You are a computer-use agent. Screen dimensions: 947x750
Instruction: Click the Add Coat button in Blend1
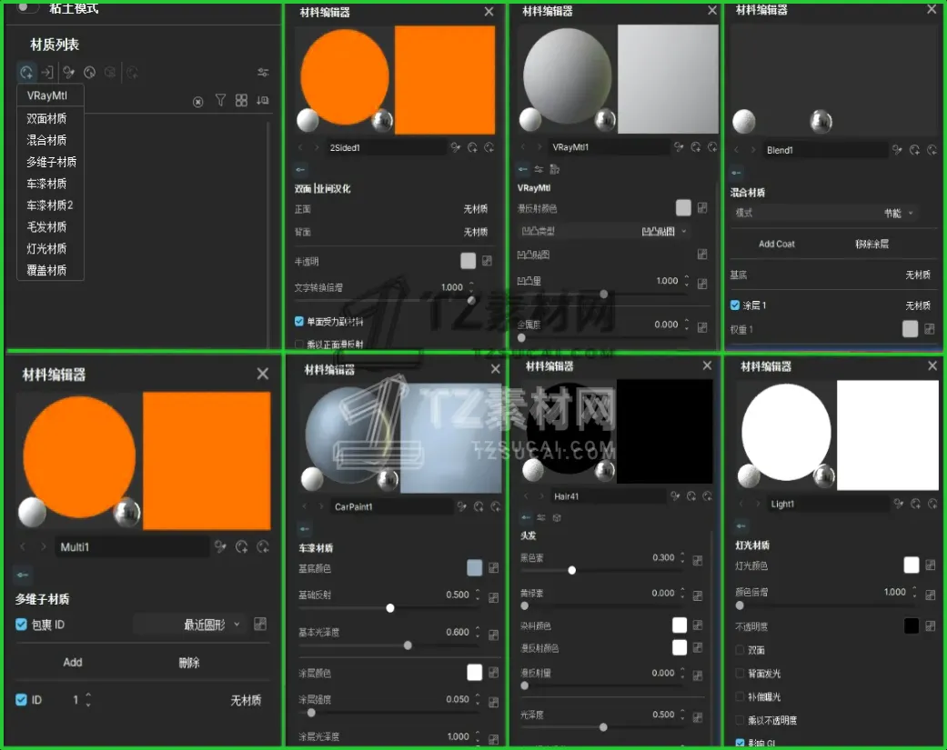tap(777, 244)
